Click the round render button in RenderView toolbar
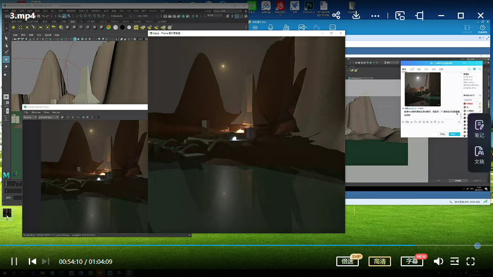The width and height of the screenshot is (493, 277). click(x=62, y=117)
